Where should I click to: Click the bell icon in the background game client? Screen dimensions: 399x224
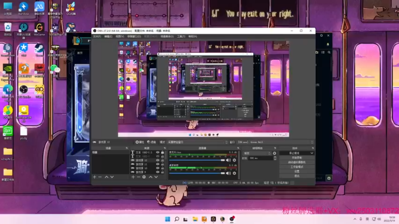pyautogui.click(x=328, y=44)
